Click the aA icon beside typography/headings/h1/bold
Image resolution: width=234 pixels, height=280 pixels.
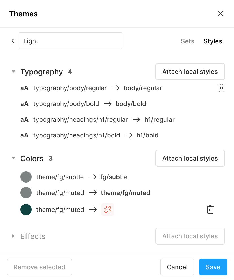click(x=24, y=135)
